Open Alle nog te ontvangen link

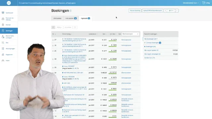(152, 54)
